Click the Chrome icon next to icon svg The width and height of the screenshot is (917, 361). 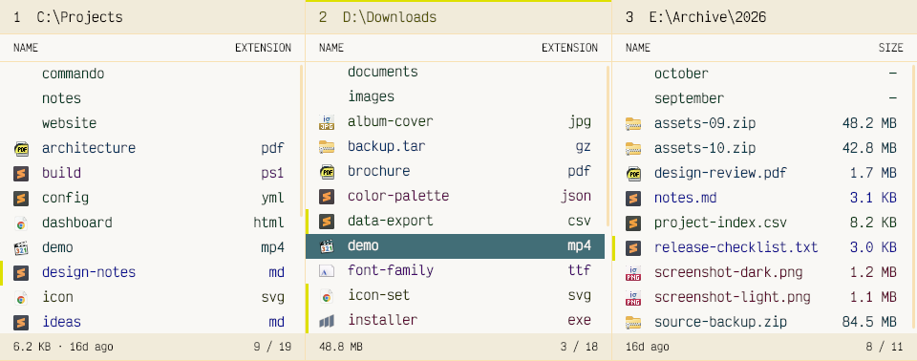pos(21,298)
